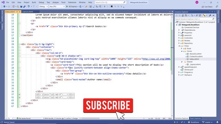The image size is (221, 124).
Task: Close the Index.cshtml tab
Action: (x=20, y=12)
